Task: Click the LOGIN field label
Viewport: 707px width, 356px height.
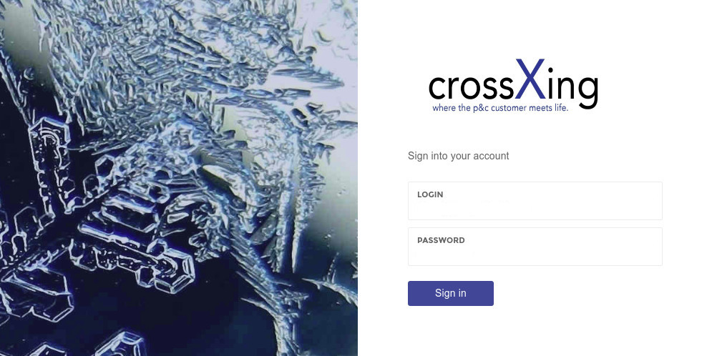Action: 430,194
